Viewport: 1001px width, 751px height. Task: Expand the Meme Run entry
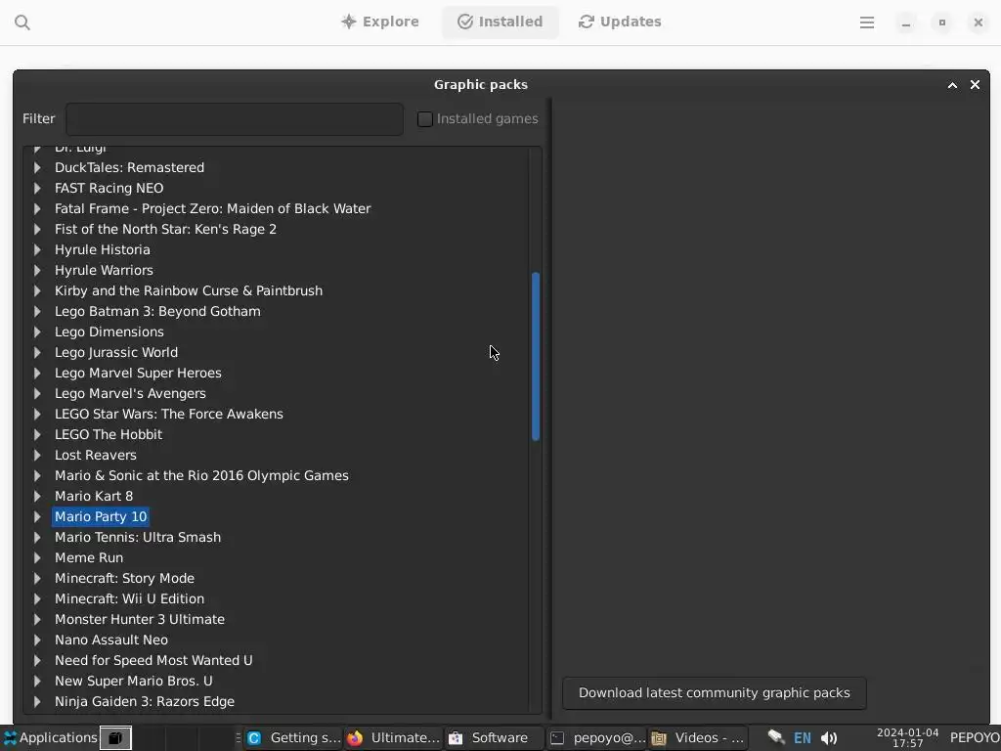[x=37, y=557]
